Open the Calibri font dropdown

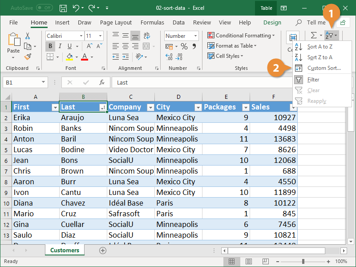click(80, 36)
